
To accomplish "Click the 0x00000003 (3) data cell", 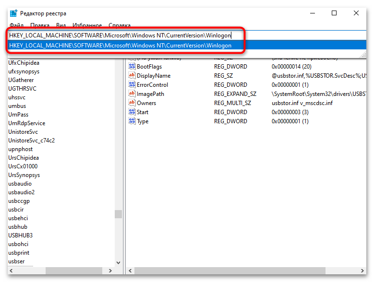I will pos(290,112).
